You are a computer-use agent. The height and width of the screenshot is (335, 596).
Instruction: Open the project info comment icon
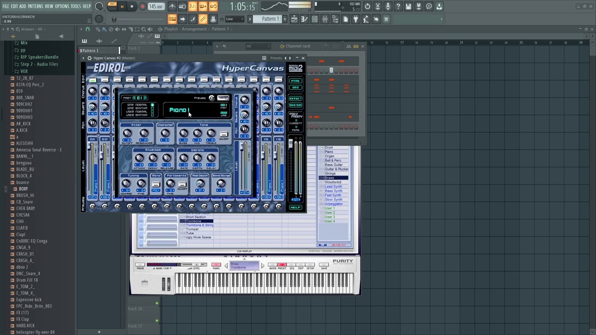coord(429,7)
